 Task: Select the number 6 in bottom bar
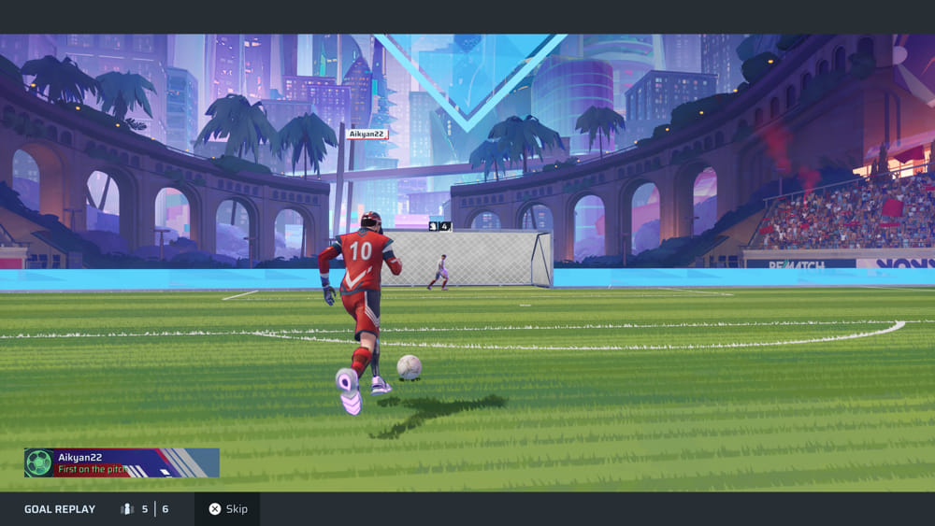pos(165,509)
